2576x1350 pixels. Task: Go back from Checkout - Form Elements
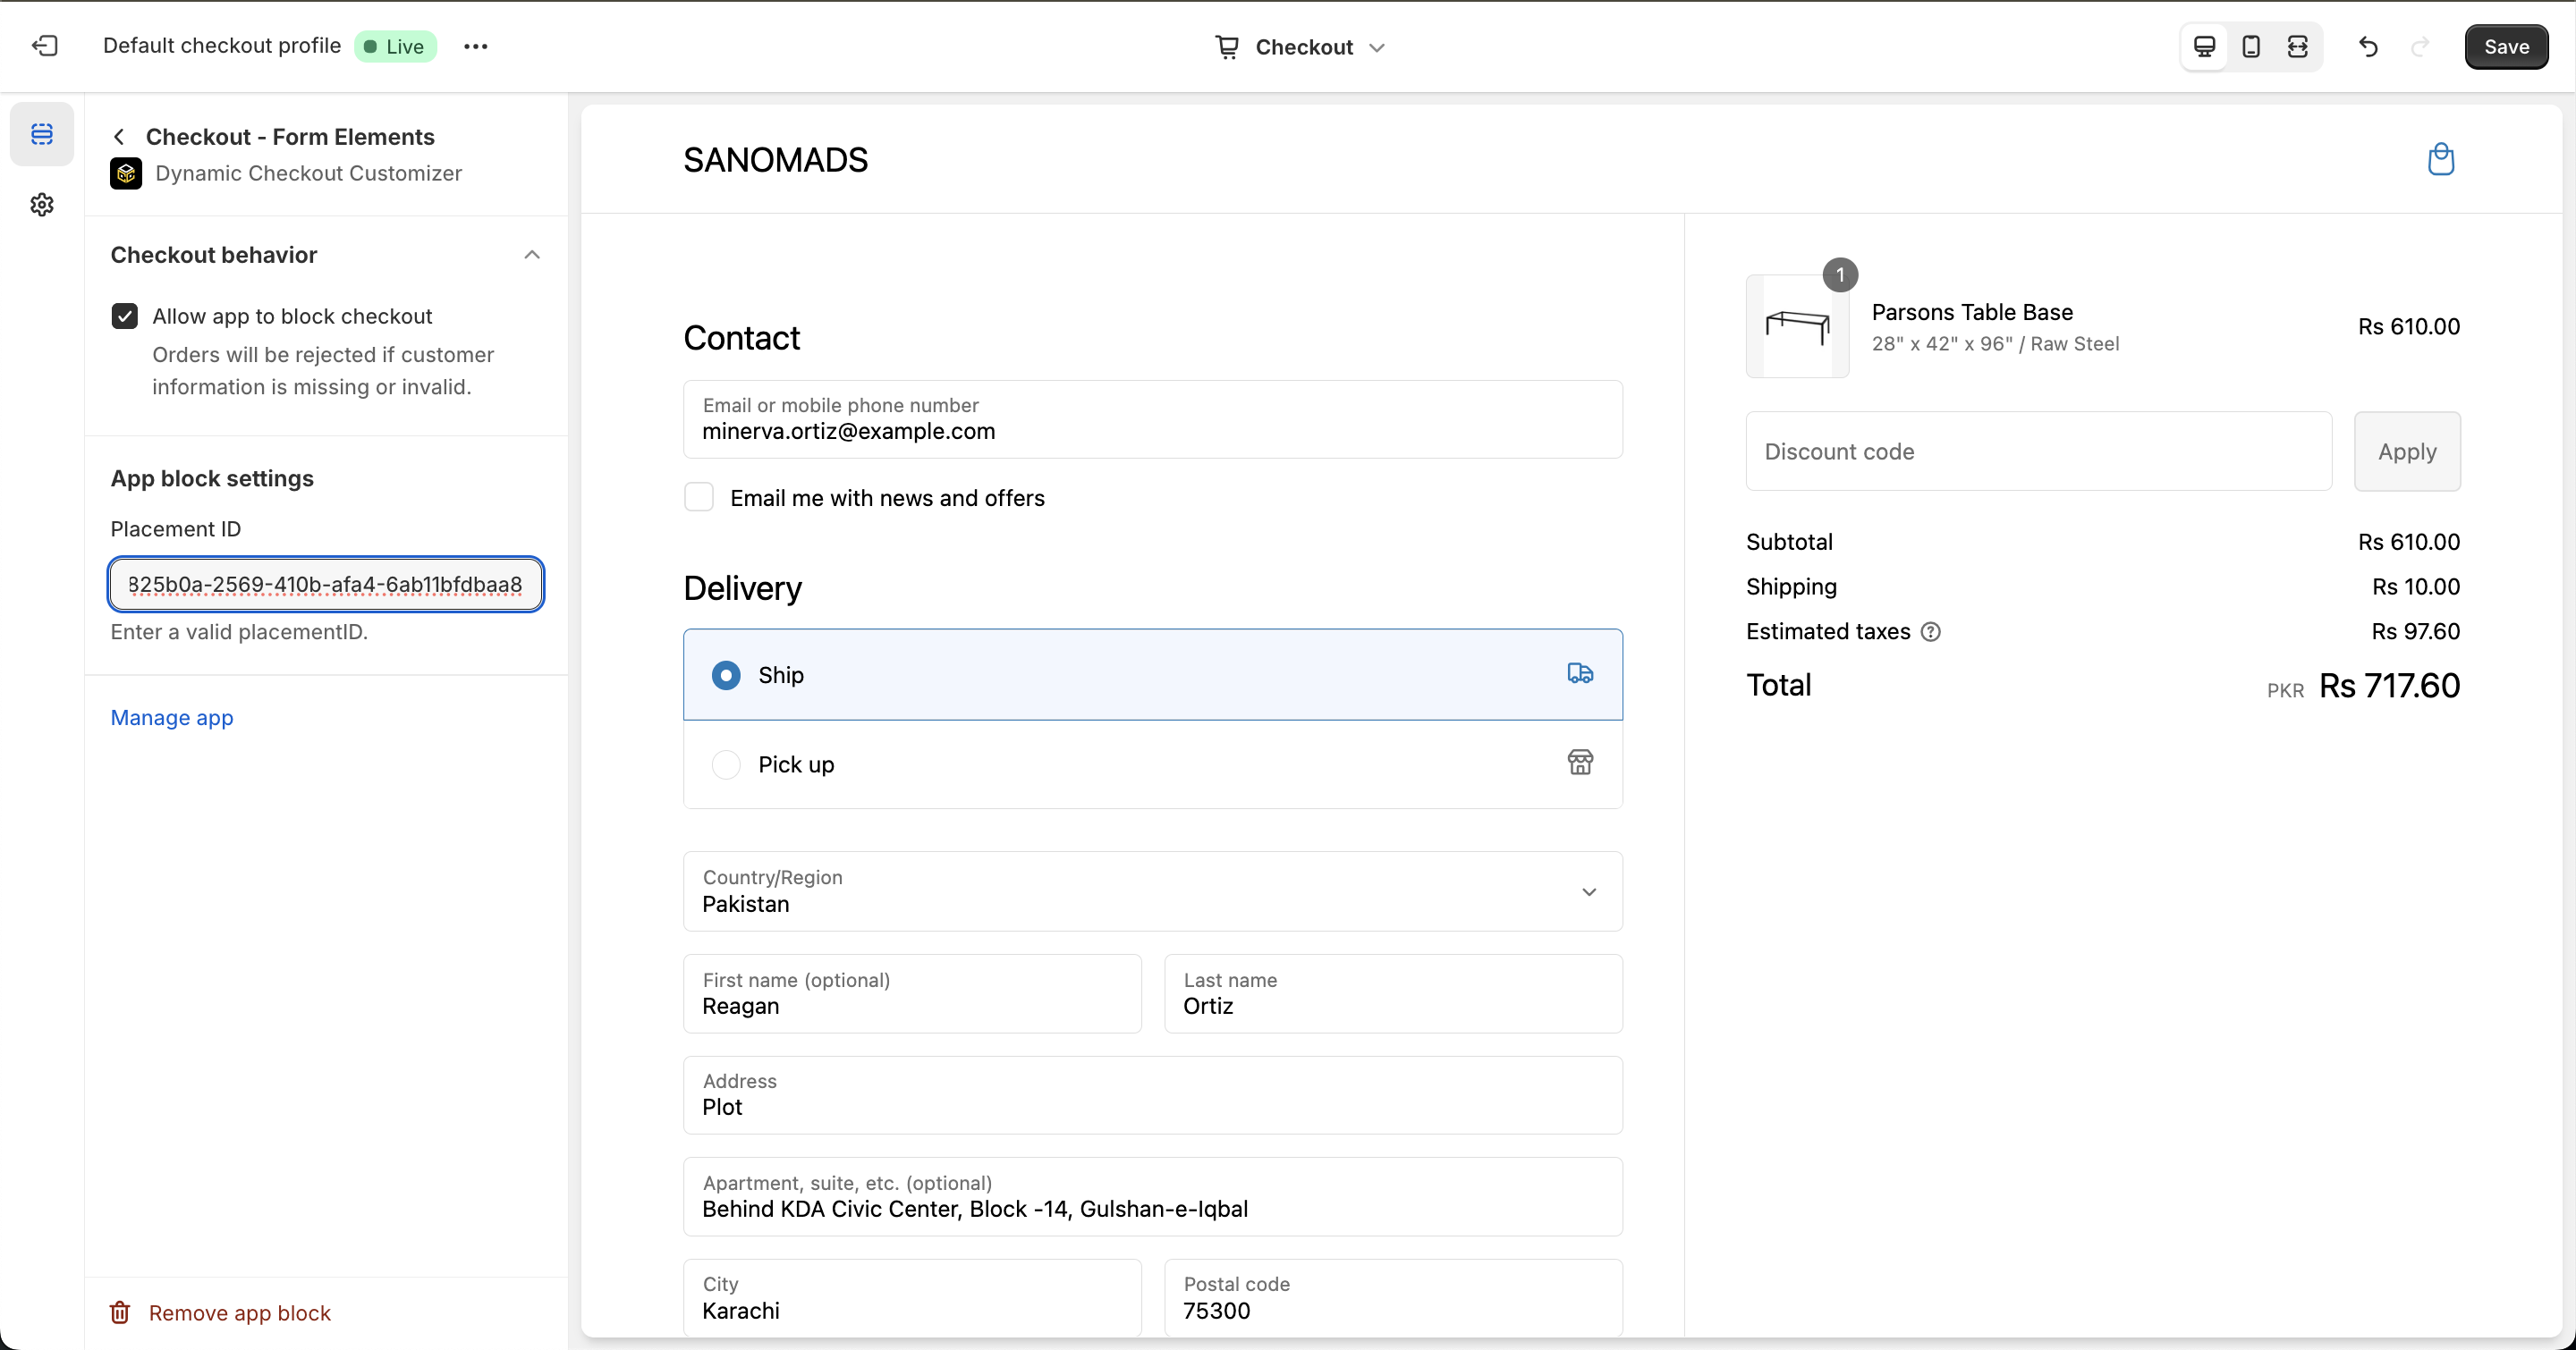119,137
